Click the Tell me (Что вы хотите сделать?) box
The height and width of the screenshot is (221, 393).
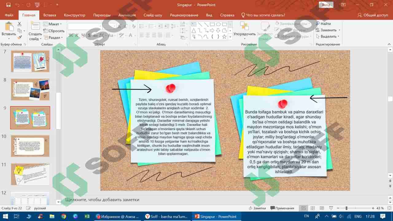[x=263, y=15]
